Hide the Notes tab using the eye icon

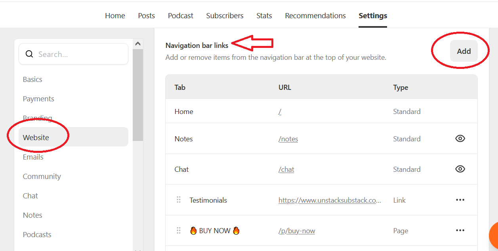click(x=460, y=138)
